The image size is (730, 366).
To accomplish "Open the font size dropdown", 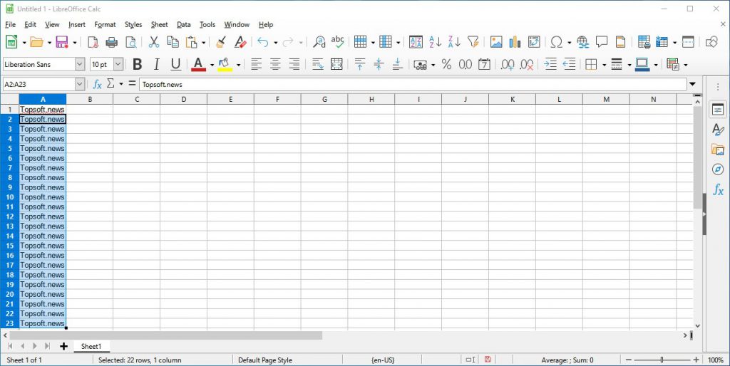I will coord(118,64).
